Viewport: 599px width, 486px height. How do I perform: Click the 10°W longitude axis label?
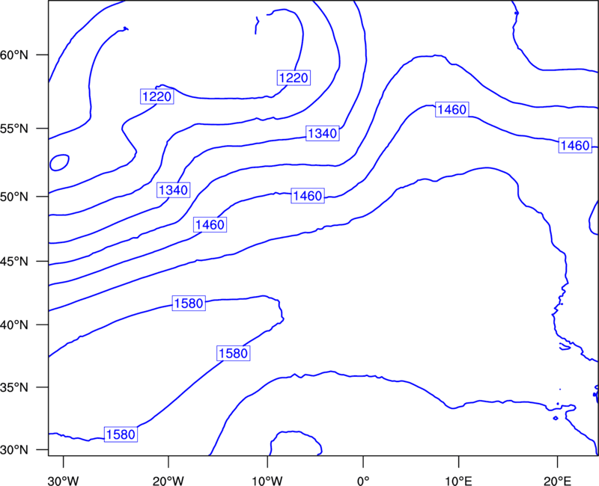[x=267, y=481]
